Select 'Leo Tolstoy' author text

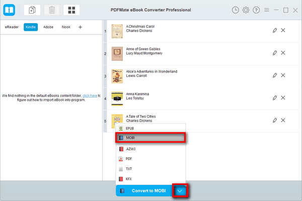[135, 98]
